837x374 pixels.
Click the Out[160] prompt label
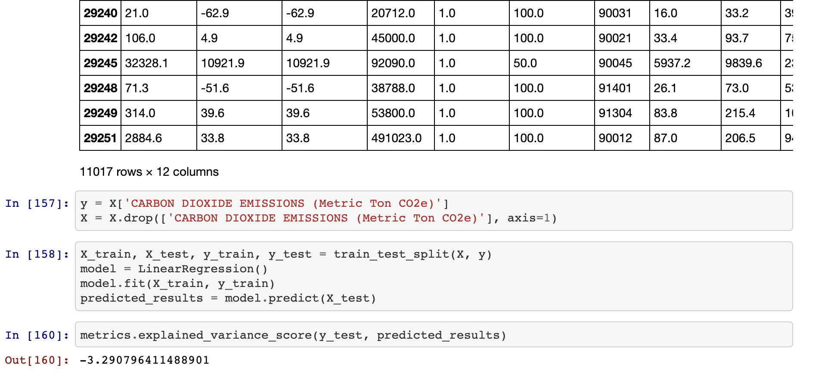[37, 360]
